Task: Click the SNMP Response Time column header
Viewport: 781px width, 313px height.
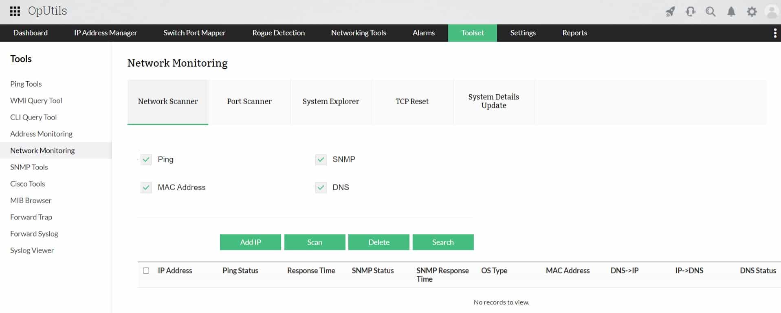Action: click(442, 275)
